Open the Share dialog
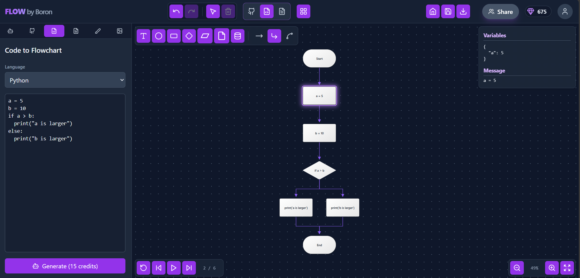This screenshot has width=580, height=278. click(500, 12)
